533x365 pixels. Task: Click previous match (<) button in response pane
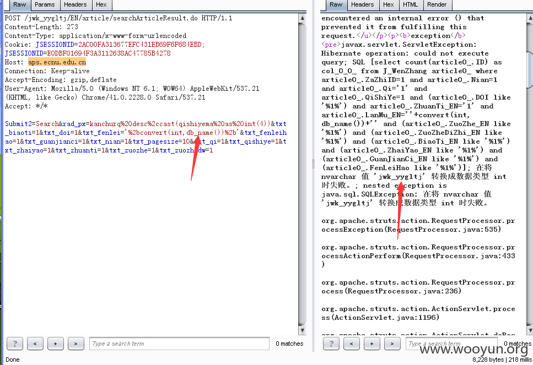pos(352,344)
